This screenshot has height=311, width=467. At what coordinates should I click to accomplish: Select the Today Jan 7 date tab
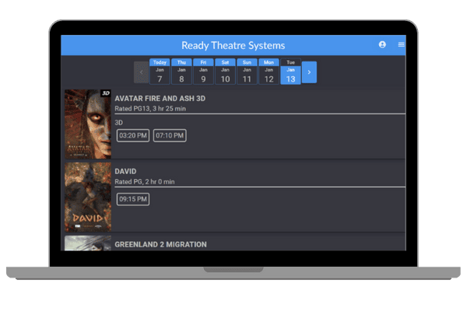click(x=160, y=72)
